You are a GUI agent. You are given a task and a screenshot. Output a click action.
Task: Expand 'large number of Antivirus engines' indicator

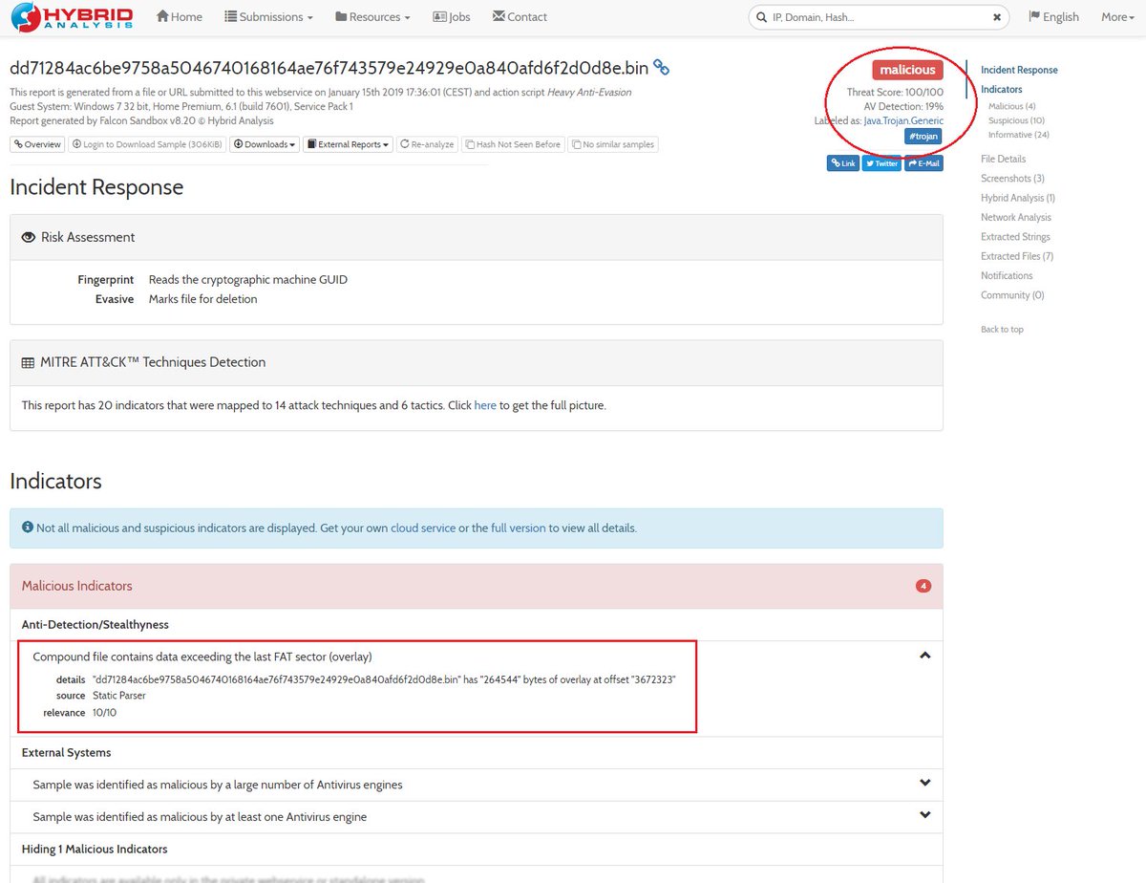(x=924, y=784)
